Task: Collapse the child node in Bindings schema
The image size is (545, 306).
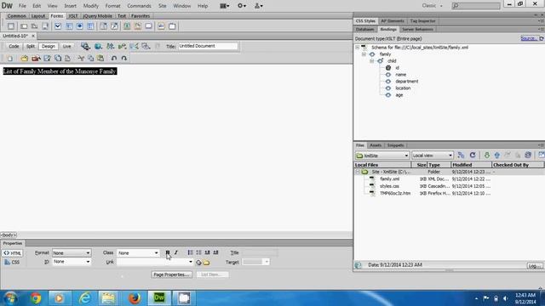Action: (372, 61)
